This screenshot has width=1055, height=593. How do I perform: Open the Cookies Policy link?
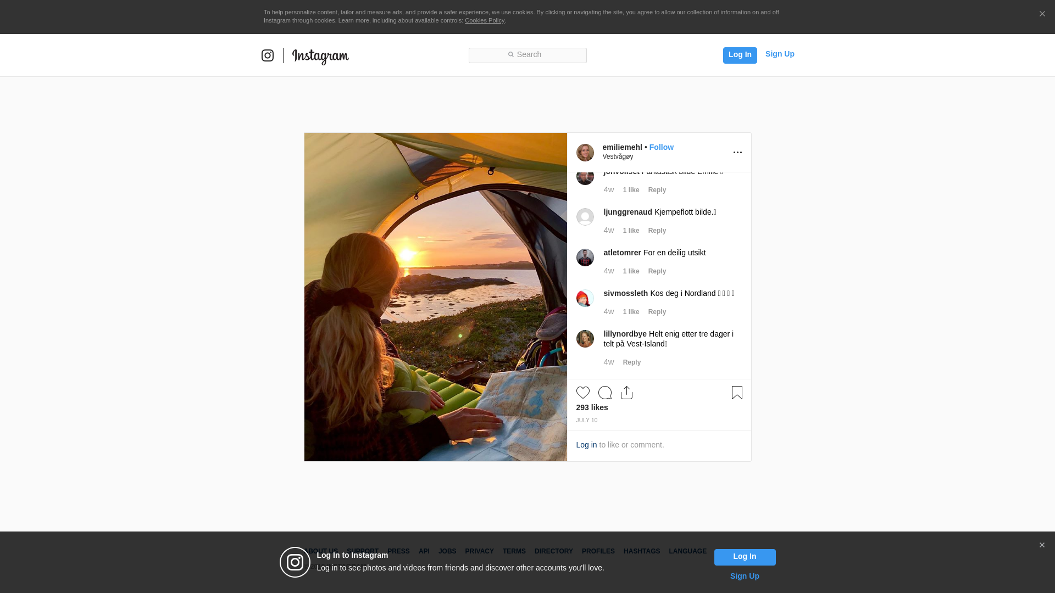[485, 20]
